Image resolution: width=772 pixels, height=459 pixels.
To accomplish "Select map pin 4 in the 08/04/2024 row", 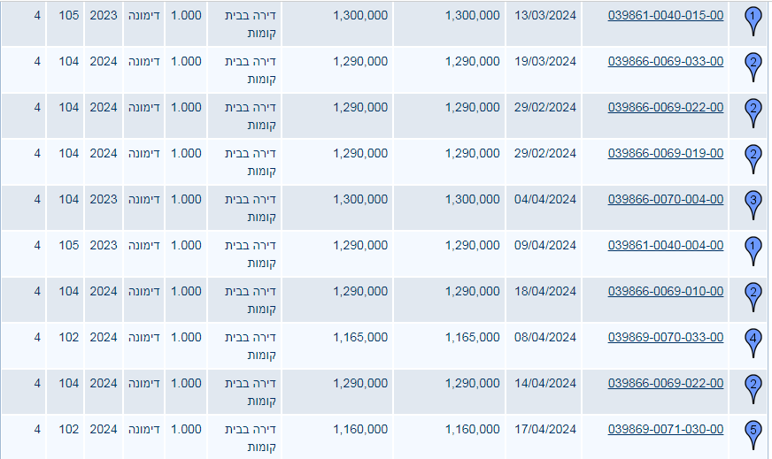I will (x=753, y=340).
